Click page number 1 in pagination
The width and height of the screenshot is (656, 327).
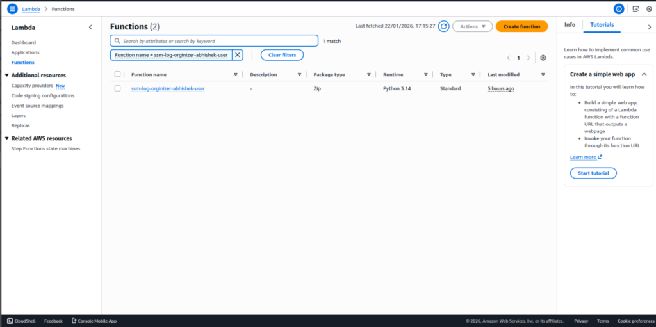click(x=518, y=58)
